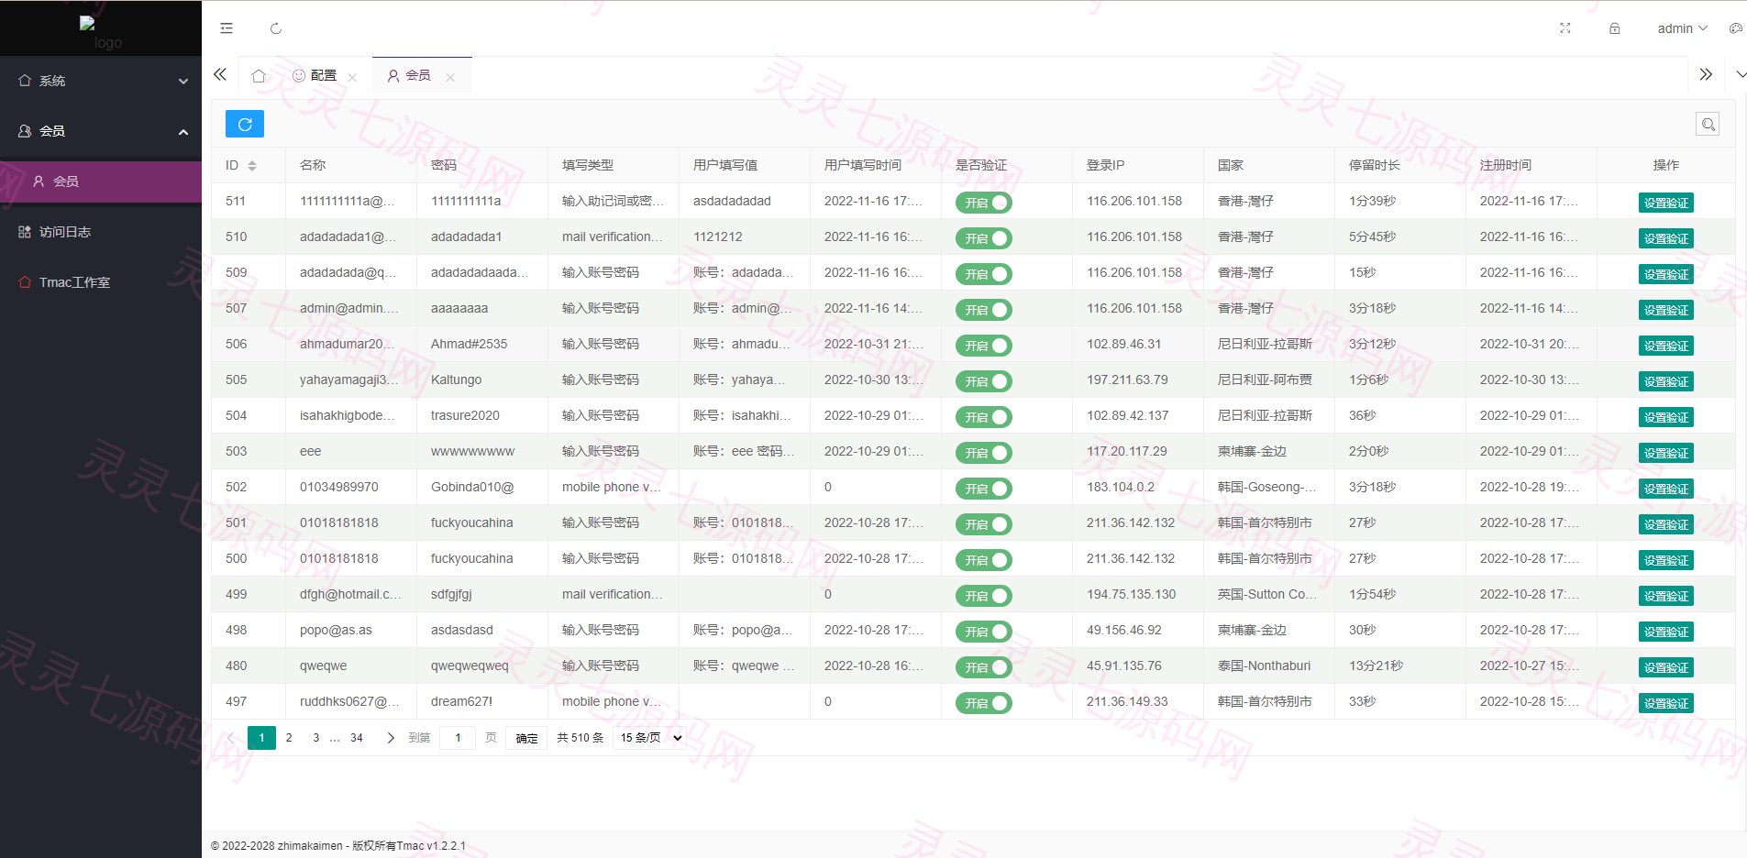Collapse the sidebar menu icon

pyautogui.click(x=227, y=28)
